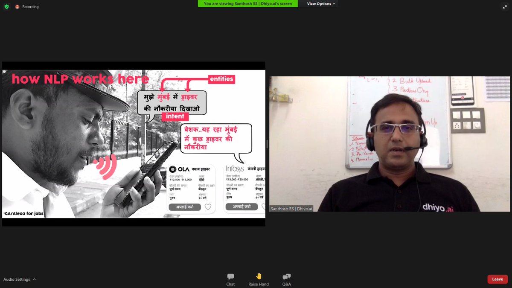The height and width of the screenshot is (288, 512).
Task: Click the 'entities' label on the slide
Action: [x=221, y=79]
